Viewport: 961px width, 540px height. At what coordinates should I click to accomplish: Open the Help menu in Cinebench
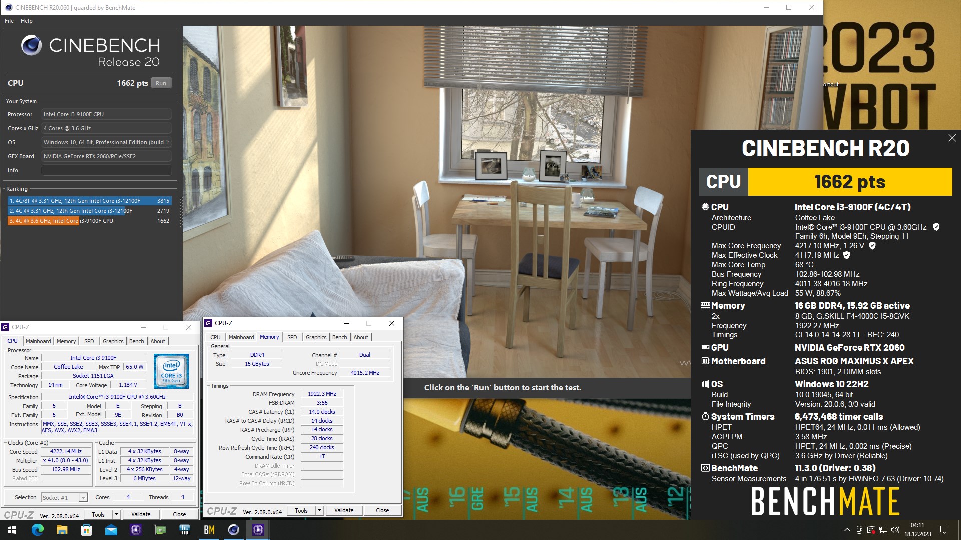27,21
